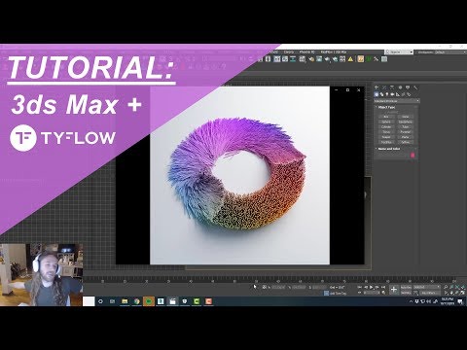The width and height of the screenshot is (467, 350).
Task: Open the Standard Primitives dropdown
Action: (397, 101)
